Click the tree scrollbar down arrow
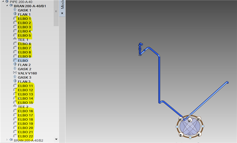The height and width of the screenshot is (143, 237). coord(56,139)
